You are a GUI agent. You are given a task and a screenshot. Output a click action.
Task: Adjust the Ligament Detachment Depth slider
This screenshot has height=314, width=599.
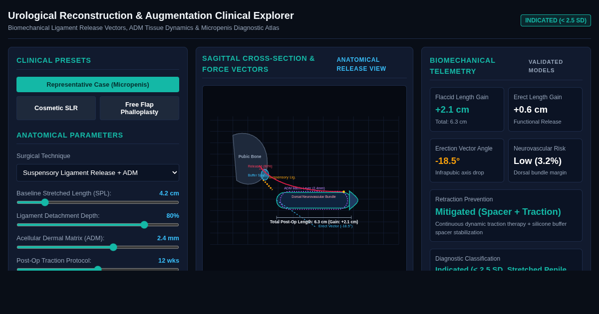pyautogui.click(x=98, y=225)
